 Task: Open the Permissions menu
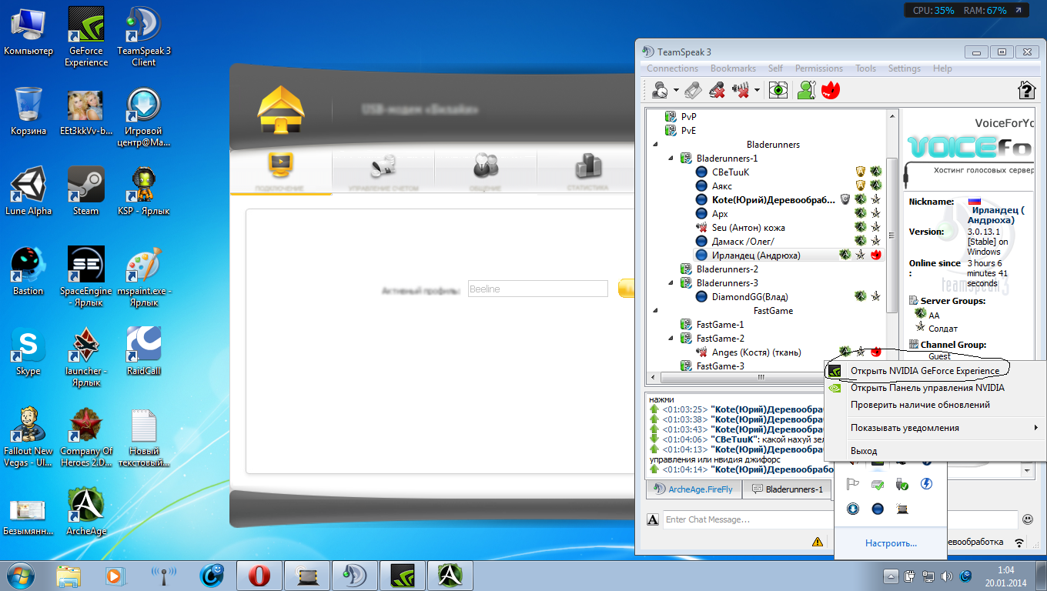tap(819, 68)
